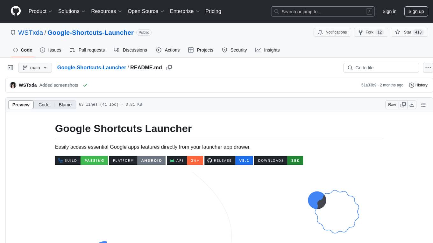The height and width of the screenshot is (243, 433).
Task: Open the Discussions tab
Action: point(131,50)
